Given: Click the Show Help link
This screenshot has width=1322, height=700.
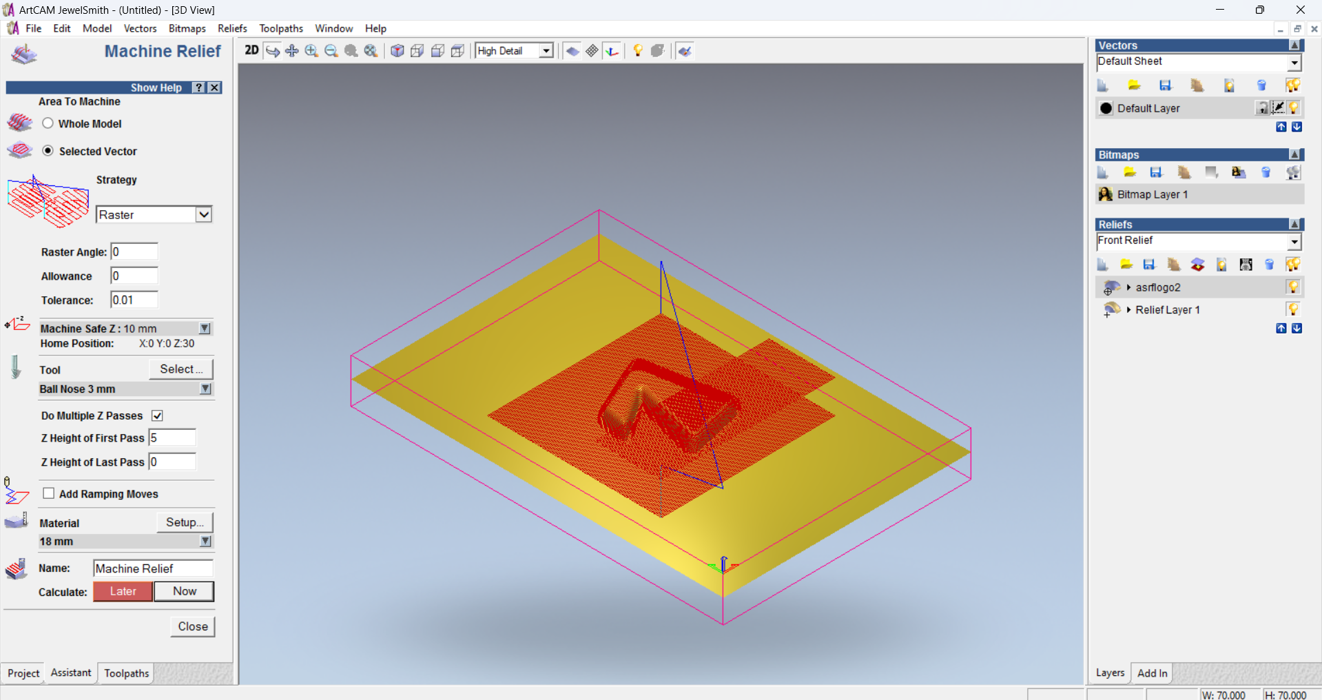Looking at the screenshot, I should click(x=156, y=87).
